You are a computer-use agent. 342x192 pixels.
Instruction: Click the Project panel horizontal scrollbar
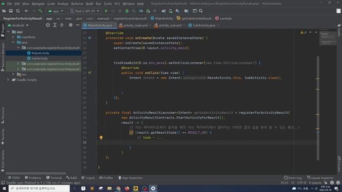36,173
